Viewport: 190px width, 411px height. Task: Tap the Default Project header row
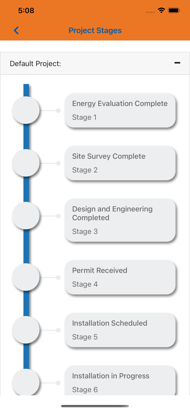click(x=82, y=64)
